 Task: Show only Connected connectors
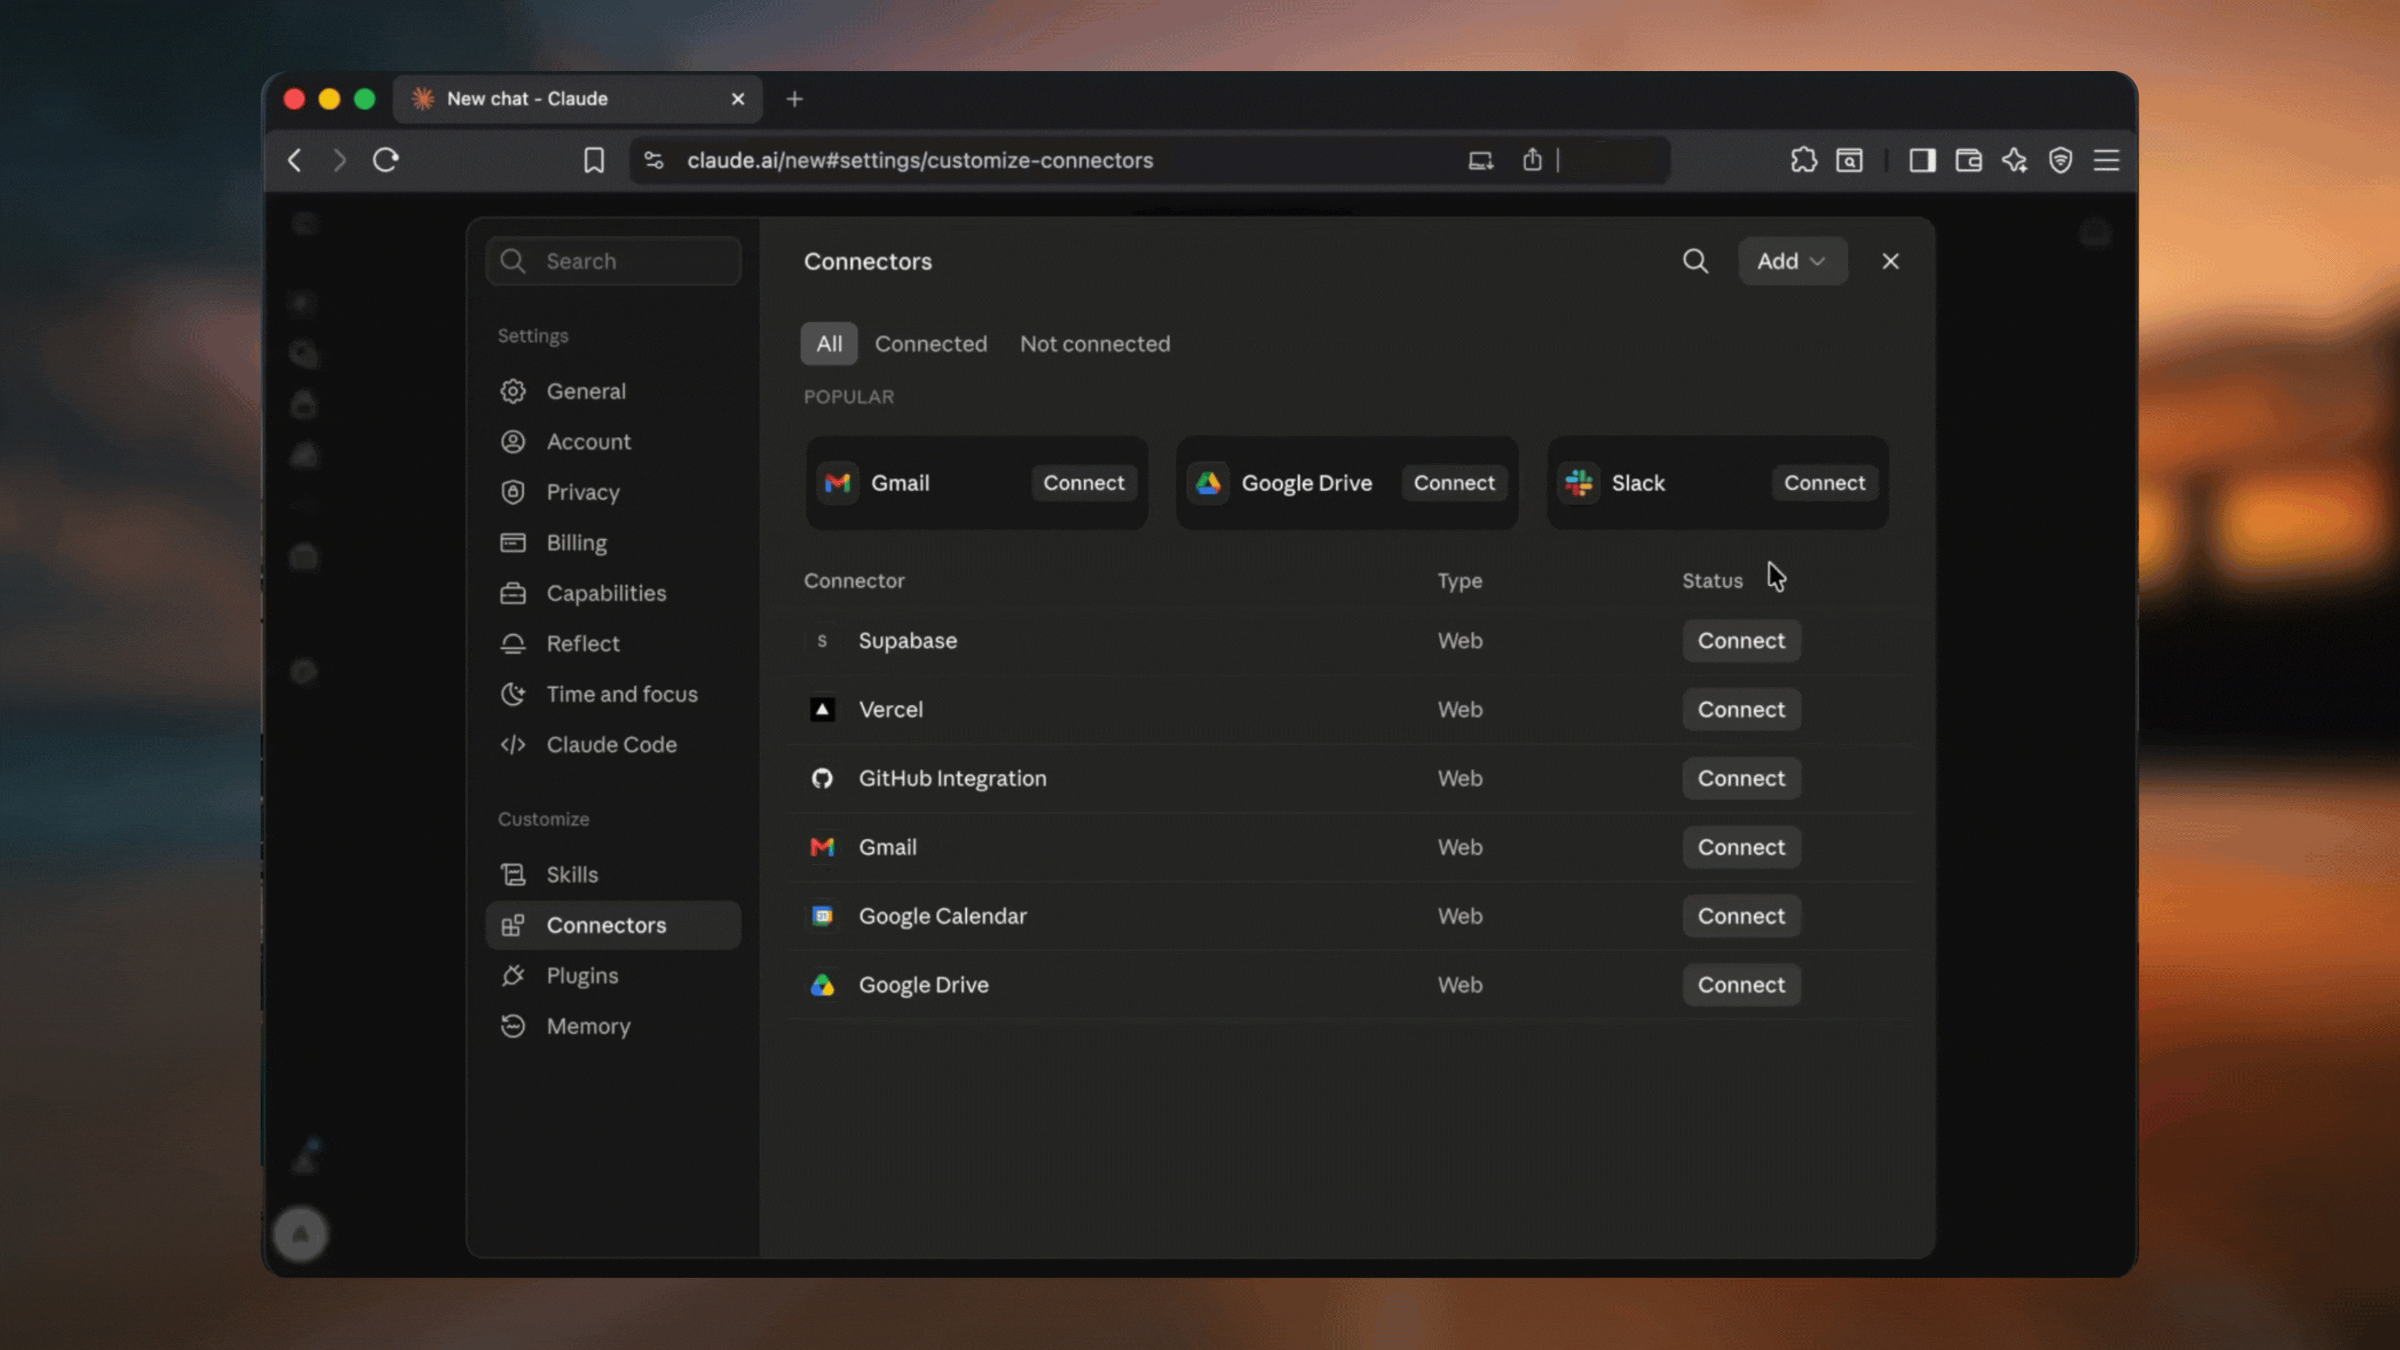pyautogui.click(x=931, y=344)
